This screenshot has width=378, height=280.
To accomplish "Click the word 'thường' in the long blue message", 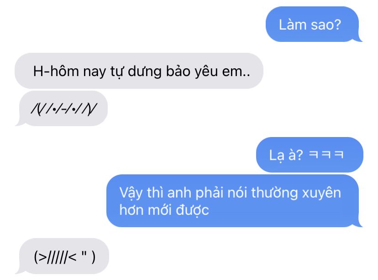I will point(274,193).
